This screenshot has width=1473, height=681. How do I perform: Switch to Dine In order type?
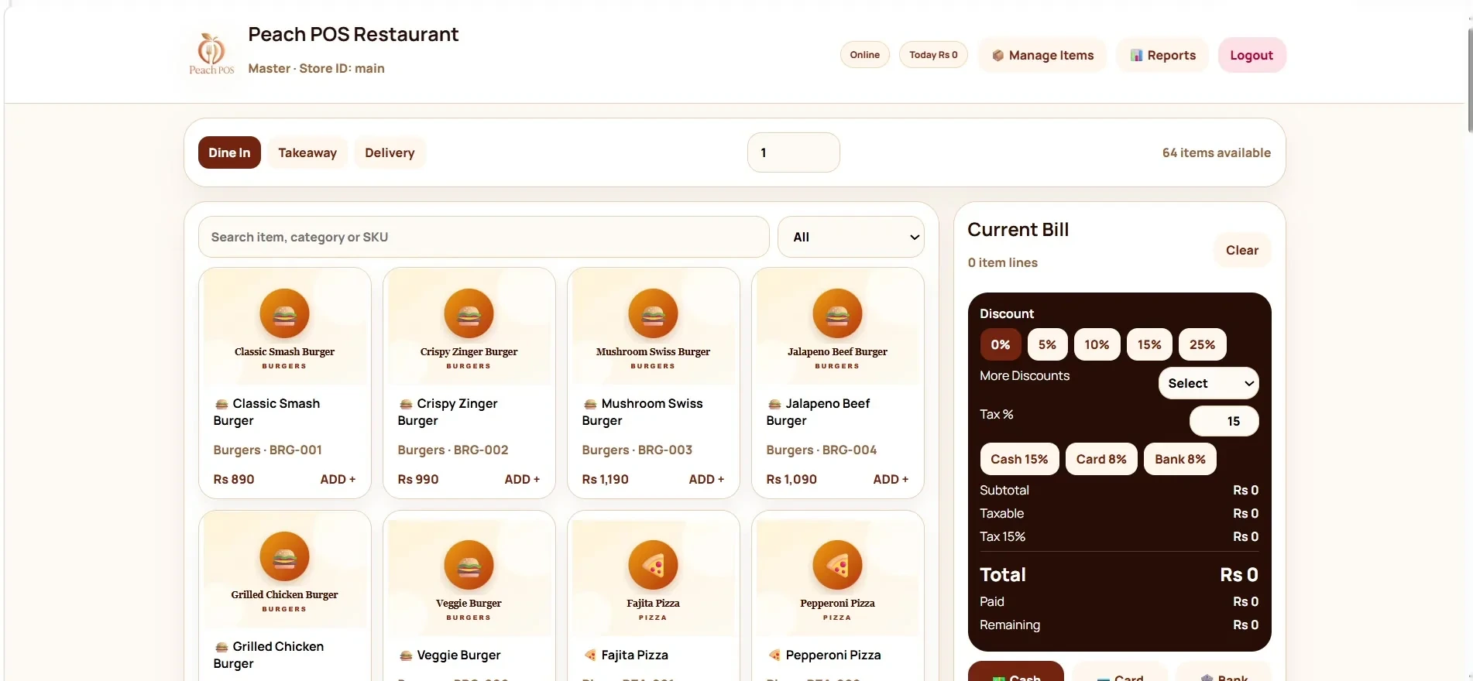coord(229,152)
